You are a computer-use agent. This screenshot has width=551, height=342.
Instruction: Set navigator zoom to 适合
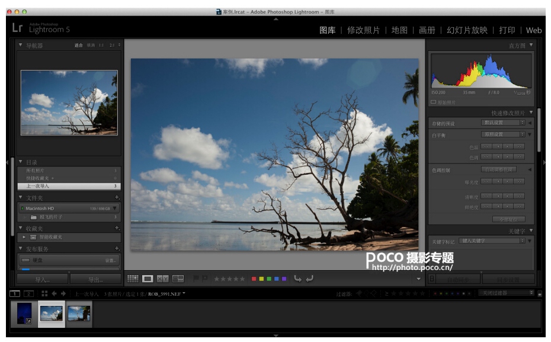[79, 45]
